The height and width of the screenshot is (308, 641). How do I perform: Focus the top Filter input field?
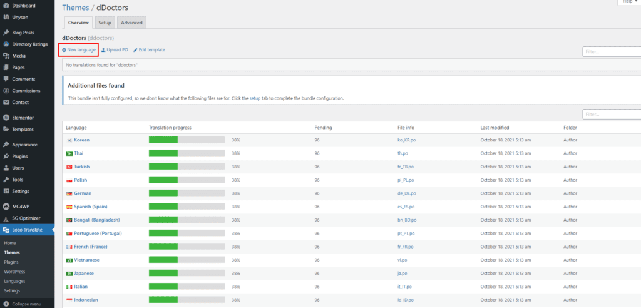click(x=611, y=52)
